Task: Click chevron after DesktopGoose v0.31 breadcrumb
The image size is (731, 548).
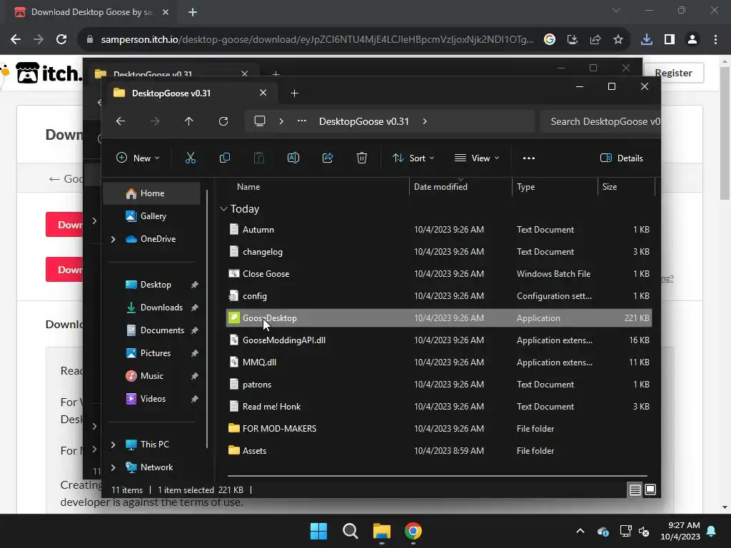Action: click(425, 121)
